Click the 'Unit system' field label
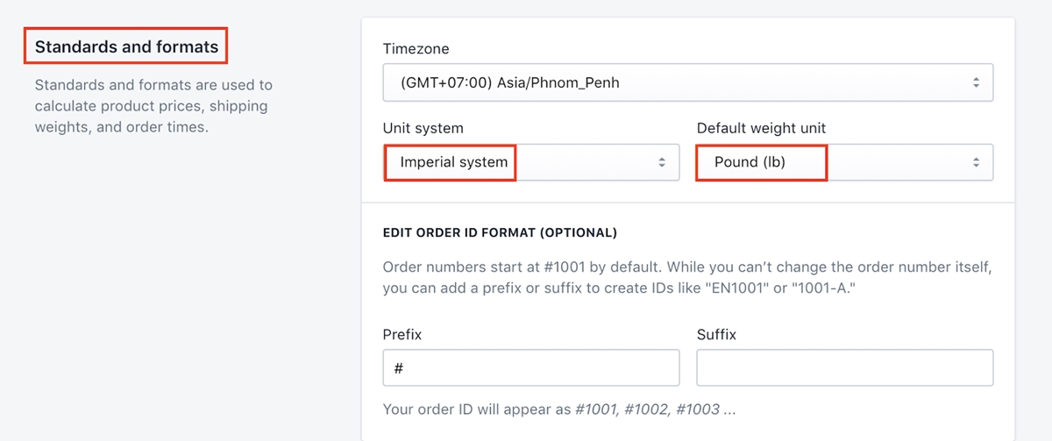1052x441 pixels. tap(423, 128)
